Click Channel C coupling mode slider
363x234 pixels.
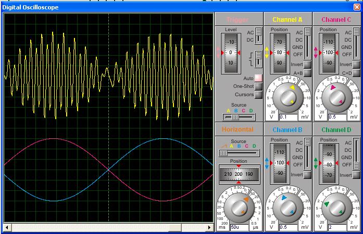coord(357,44)
